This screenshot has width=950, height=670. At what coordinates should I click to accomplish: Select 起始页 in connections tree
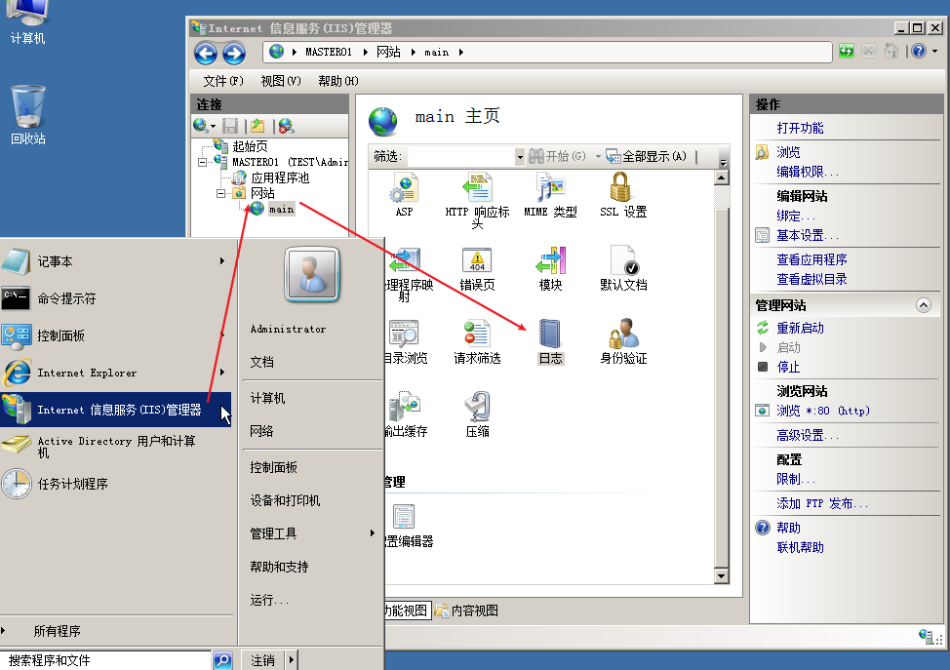pos(250,146)
